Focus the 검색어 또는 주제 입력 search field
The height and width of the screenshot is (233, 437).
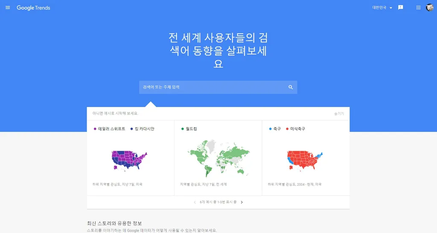point(218,87)
